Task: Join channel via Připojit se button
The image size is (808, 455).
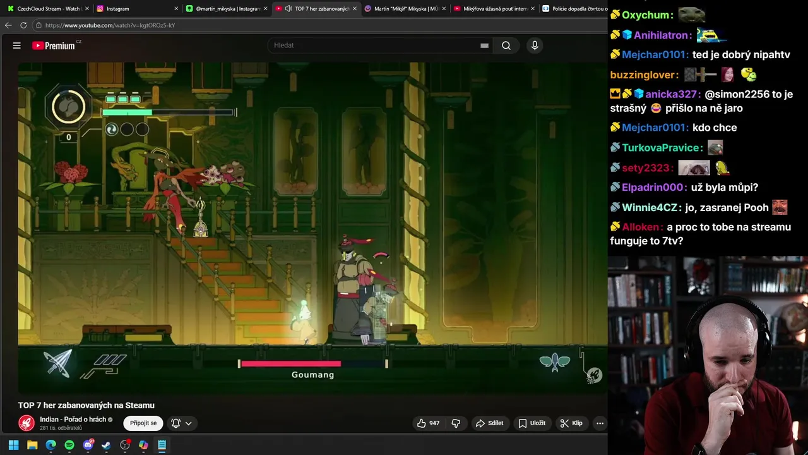Action: coord(143,423)
